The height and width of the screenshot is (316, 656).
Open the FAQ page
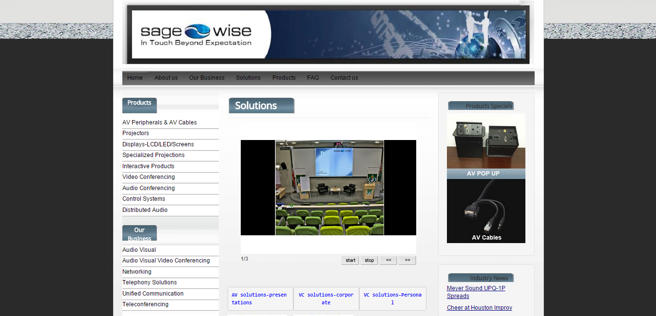(x=313, y=78)
